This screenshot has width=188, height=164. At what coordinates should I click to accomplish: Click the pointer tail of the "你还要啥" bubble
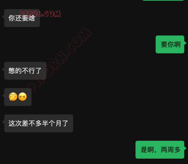point(3,17)
